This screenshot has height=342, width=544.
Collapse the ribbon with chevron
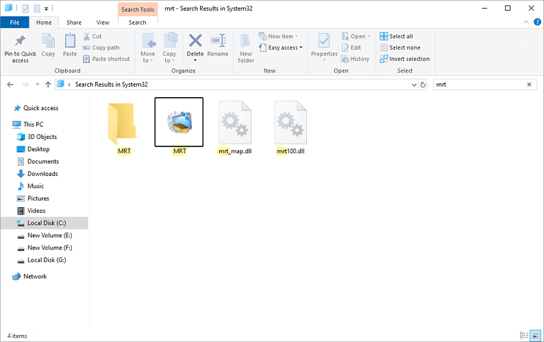click(526, 22)
